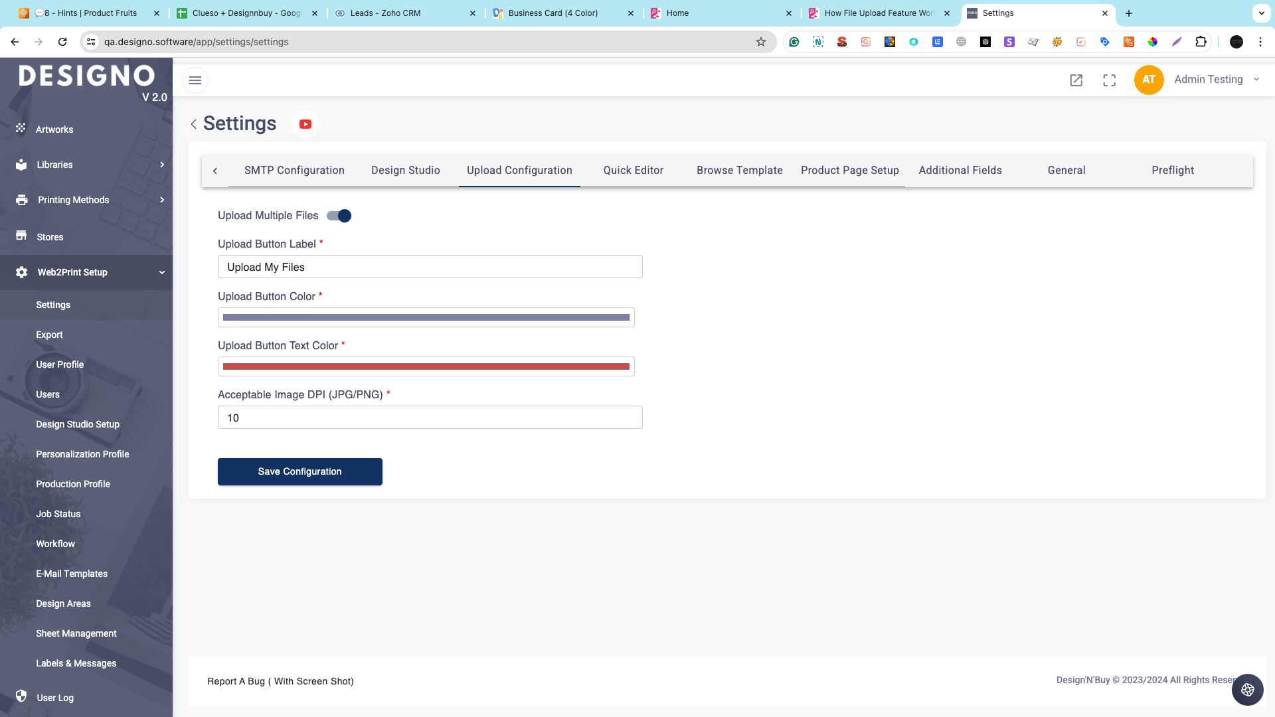Disable Upload Multiple Files toggle
Viewport: 1275px width, 717px height.
(339, 216)
